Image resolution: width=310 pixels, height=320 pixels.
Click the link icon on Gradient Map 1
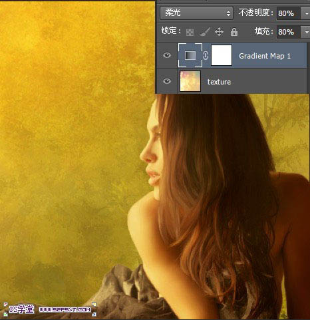206,55
